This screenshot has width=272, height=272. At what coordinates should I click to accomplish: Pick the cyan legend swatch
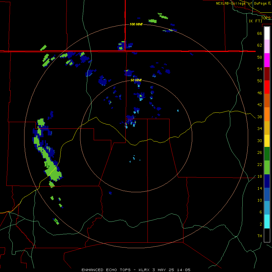pyautogui.click(x=267, y=222)
